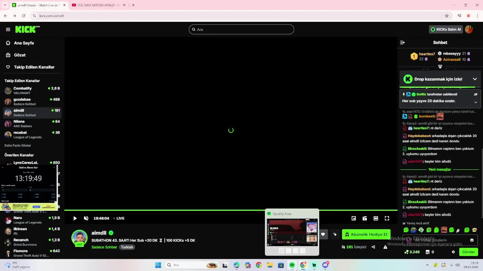
Task: Open the emoji picker in chat input
Action: pyautogui.click(x=472, y=240)
